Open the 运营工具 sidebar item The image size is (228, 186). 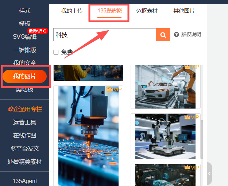pyautogui.click(x=24, y=122)
